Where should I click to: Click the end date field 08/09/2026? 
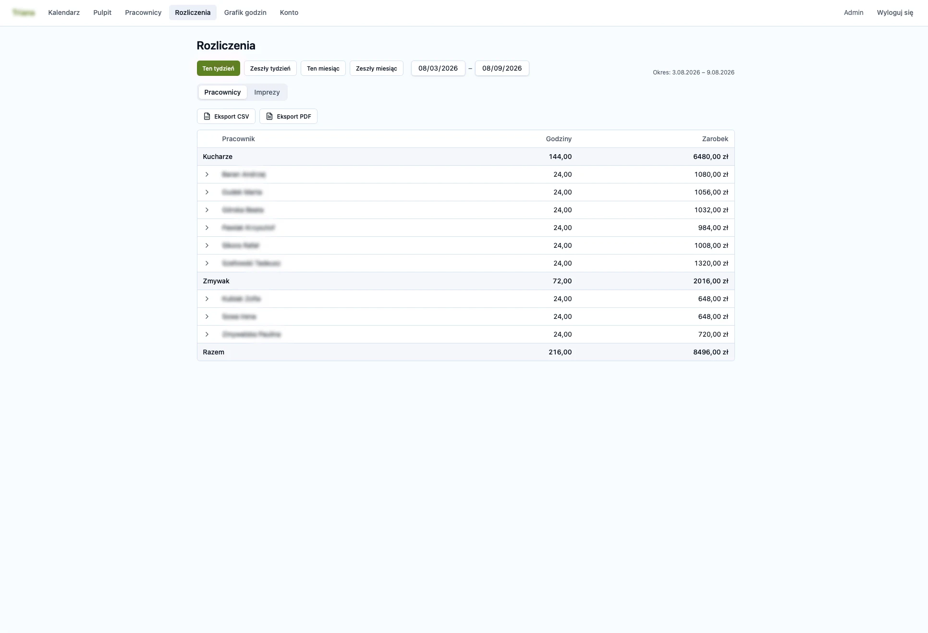[x=502, y=68]
